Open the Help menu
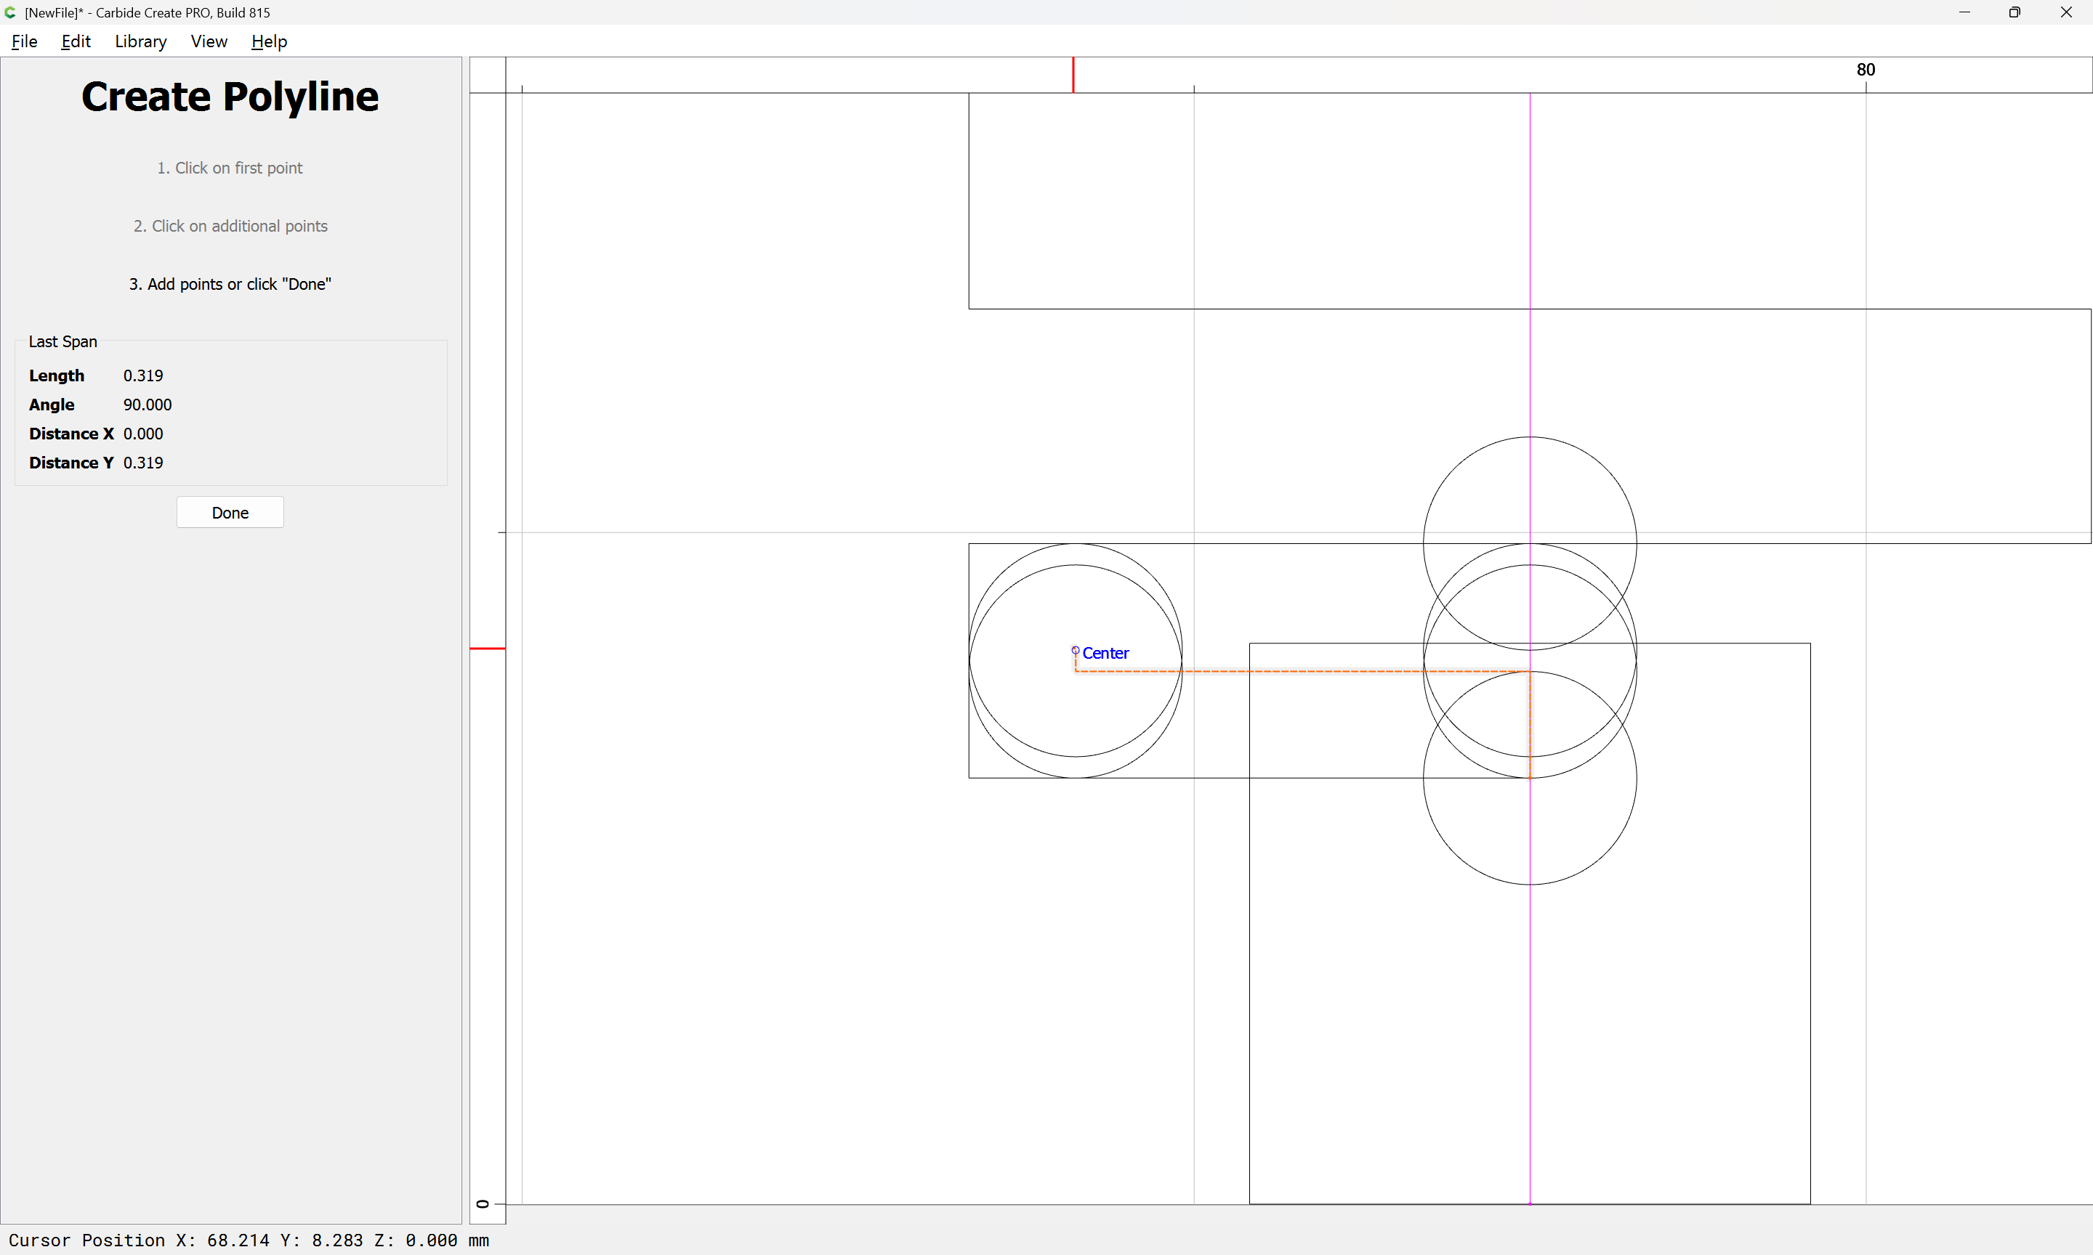Image resolution: width=2093 pixels, height=1255 pixels. coord(269,41)
